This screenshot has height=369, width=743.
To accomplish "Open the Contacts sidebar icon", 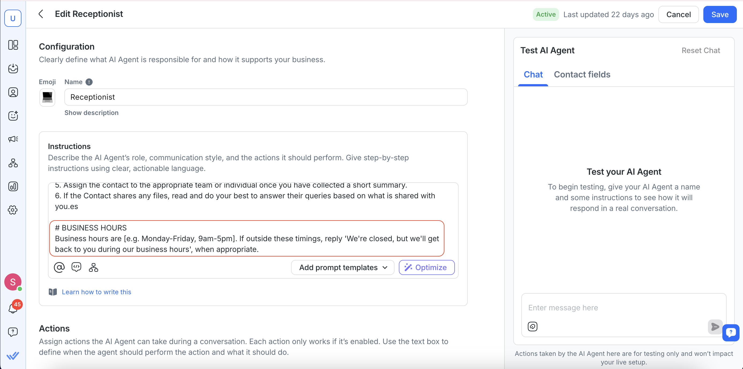I will pyautogui.click(x=13, y=92).
